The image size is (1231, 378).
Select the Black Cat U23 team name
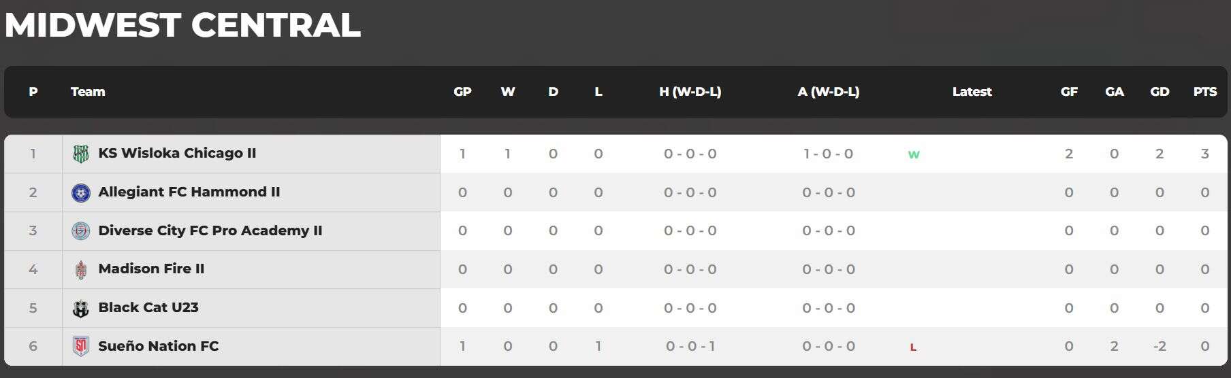coord(148,307)
